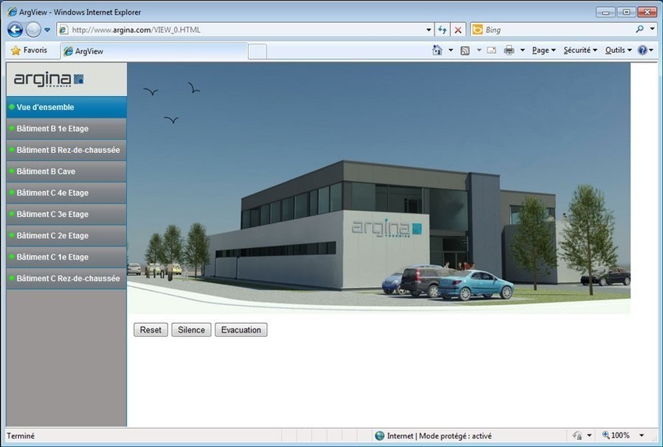Minimize the Internet Explorer window
Screen dimensions: 663x447
click(605, 12)
